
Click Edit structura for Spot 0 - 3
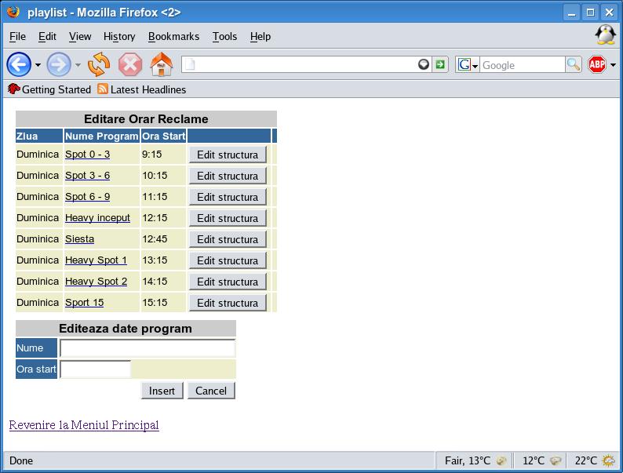click(x=228, y=155)
